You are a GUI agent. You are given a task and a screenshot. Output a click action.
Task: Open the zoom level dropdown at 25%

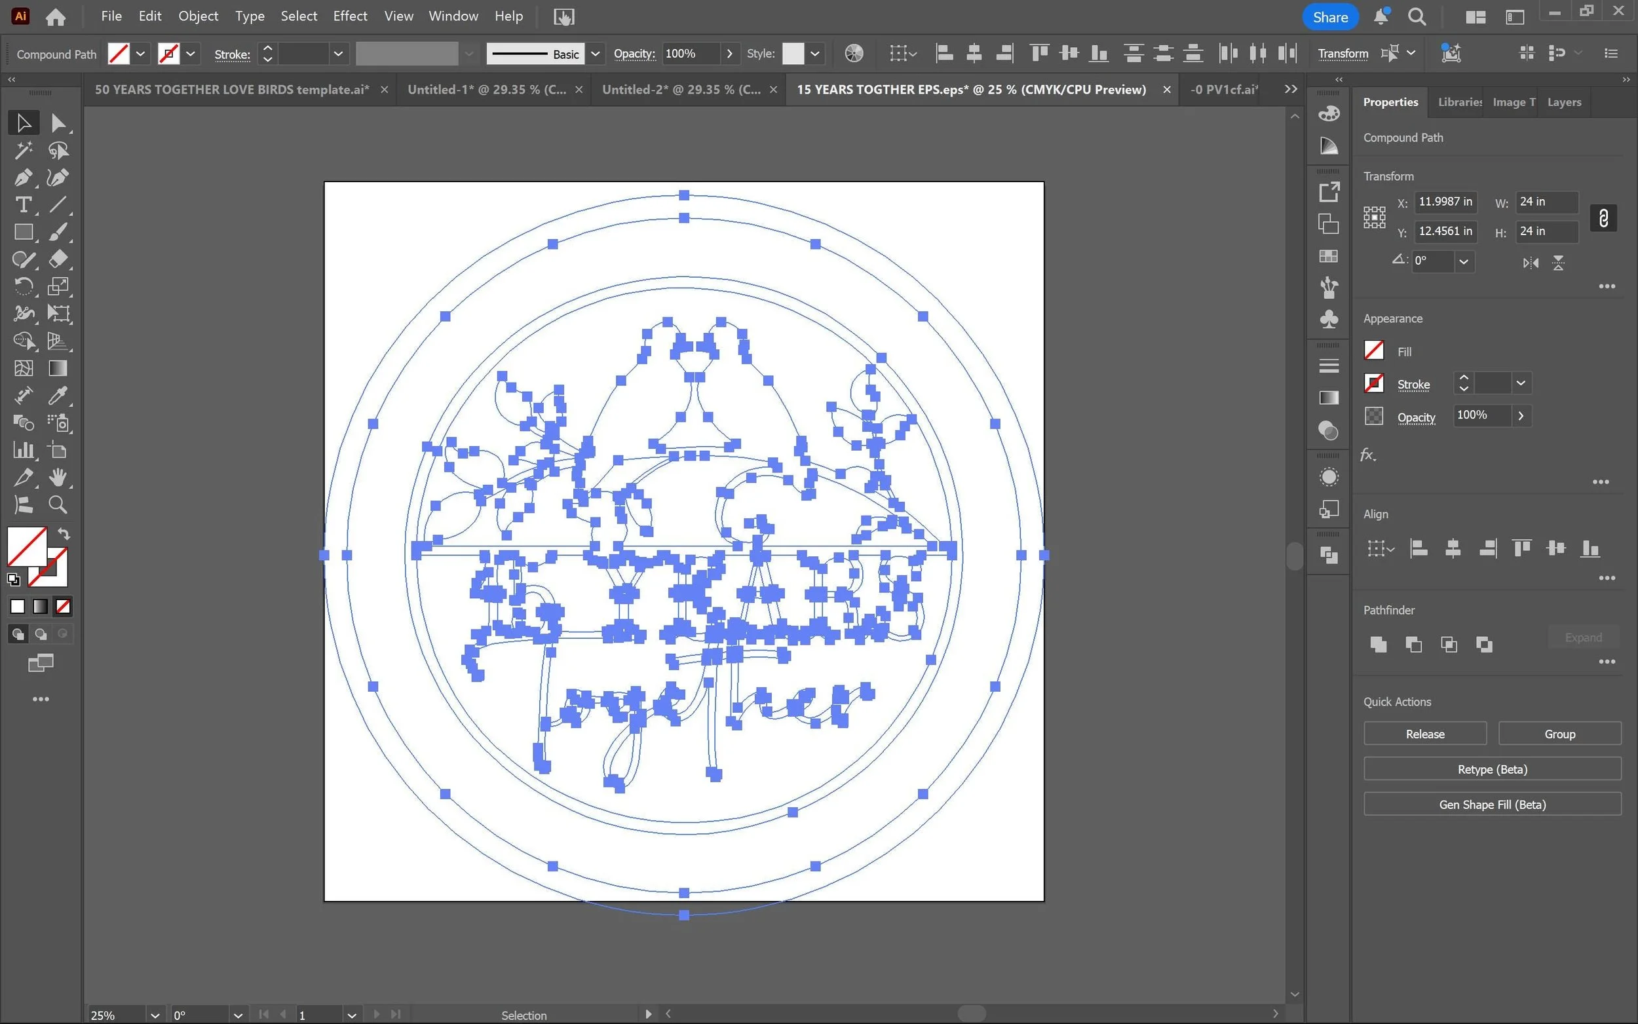tap(155, 1015)
